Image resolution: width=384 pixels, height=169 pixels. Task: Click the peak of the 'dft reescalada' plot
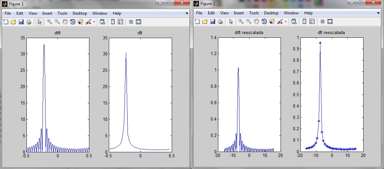tap(320, 43)
